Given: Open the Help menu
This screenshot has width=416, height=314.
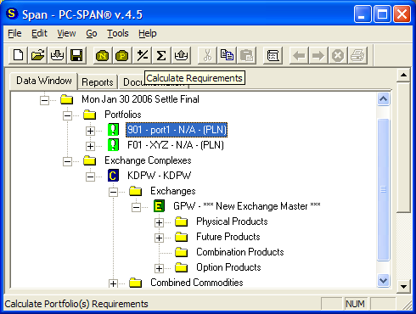Looking at the screenshot, I should point(148,33).
